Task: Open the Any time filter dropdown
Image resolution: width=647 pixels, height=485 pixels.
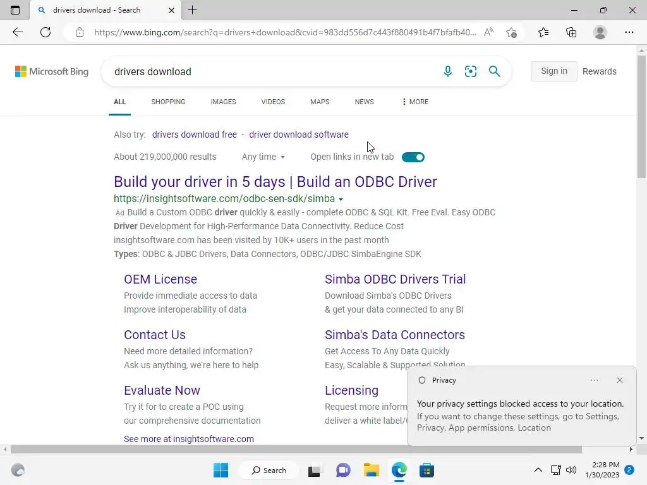Action: click(263, 157)
